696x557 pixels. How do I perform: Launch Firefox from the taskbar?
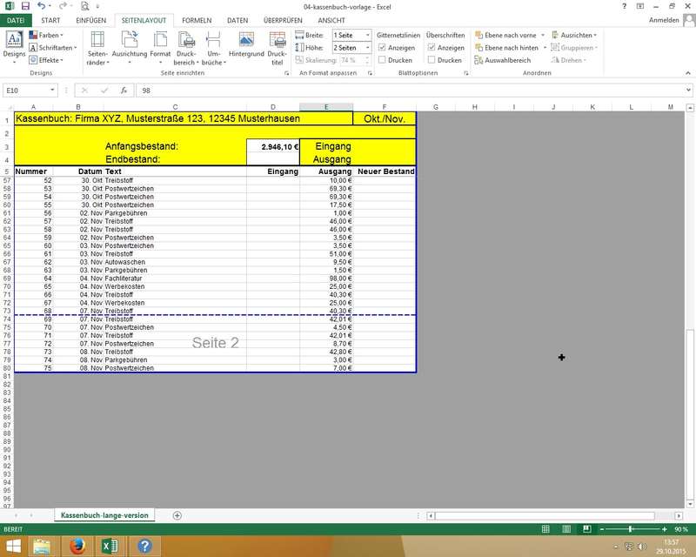77,546
